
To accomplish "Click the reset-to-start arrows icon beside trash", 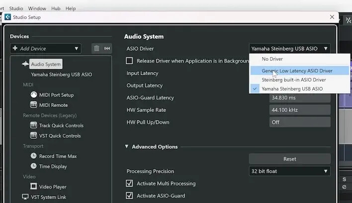I will tap(107, 48).
